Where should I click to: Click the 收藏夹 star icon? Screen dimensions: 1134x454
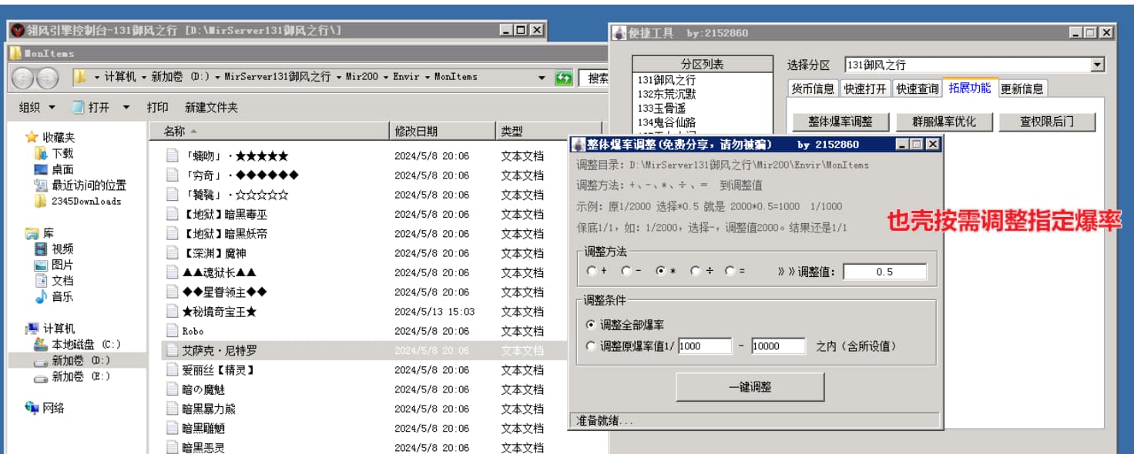point(32,137)
